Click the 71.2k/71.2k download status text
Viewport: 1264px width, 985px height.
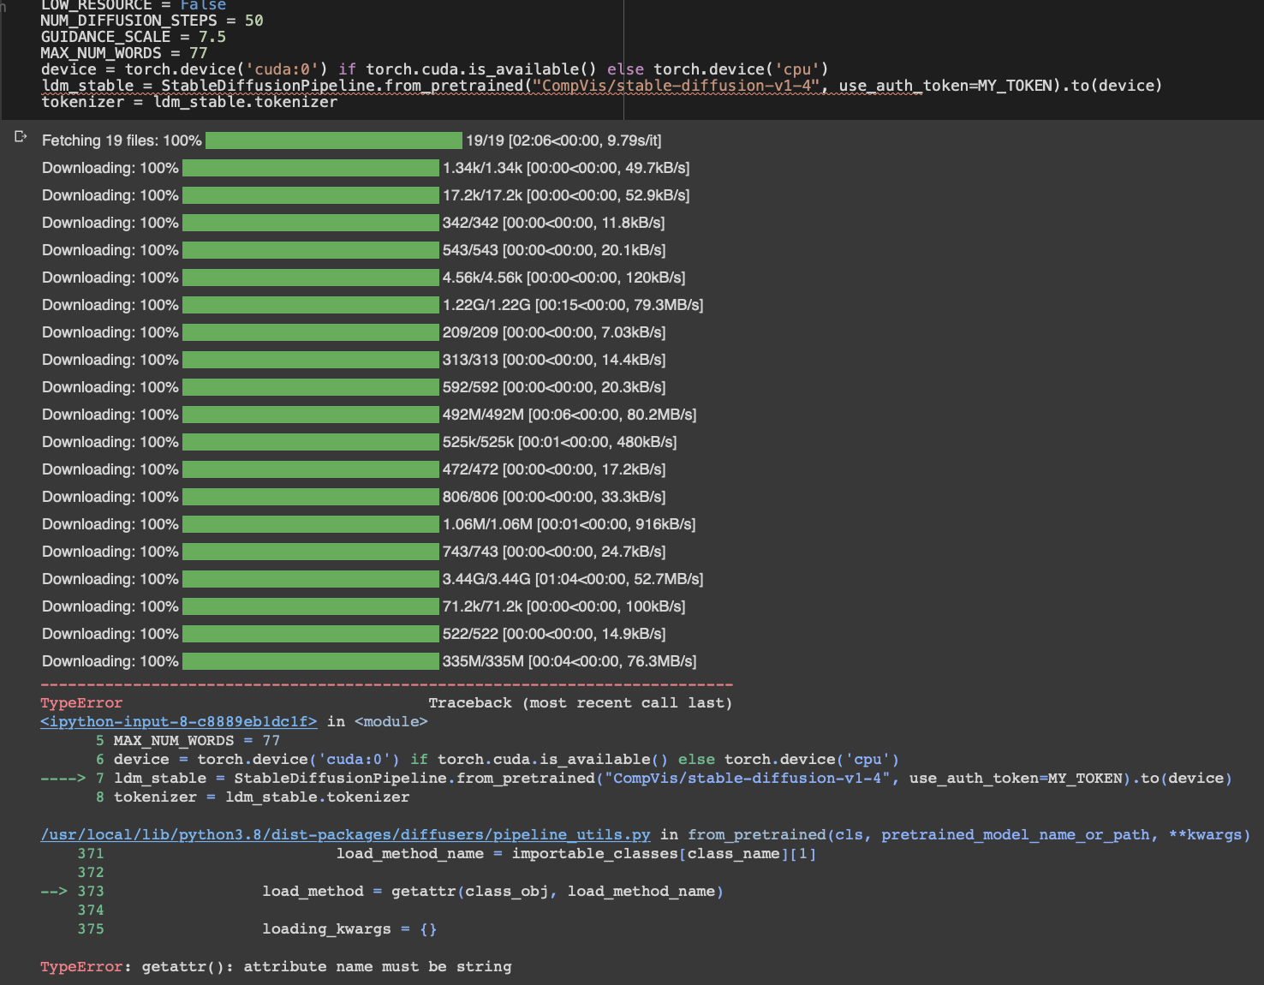pos(564,606)
